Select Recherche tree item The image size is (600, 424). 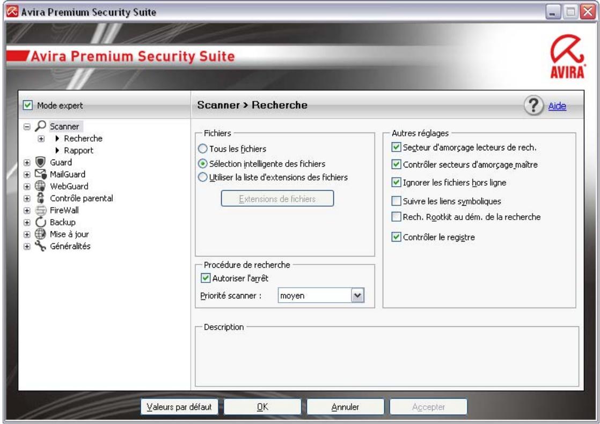pos(83,138)
